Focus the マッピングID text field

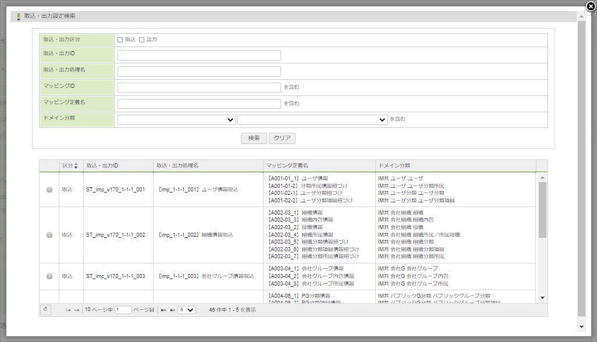pos(199,88)
